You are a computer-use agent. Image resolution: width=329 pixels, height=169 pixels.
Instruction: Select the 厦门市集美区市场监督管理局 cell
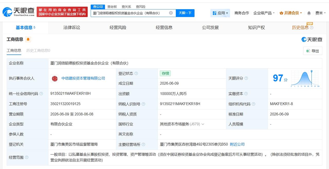coord(74,144)
